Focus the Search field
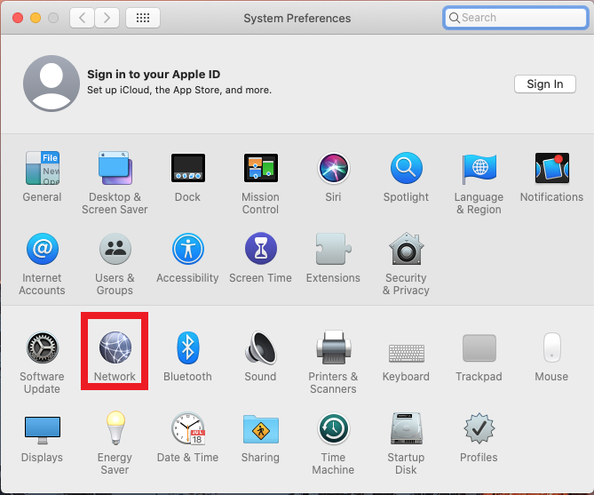594x495 pixels. pos(516,18)
